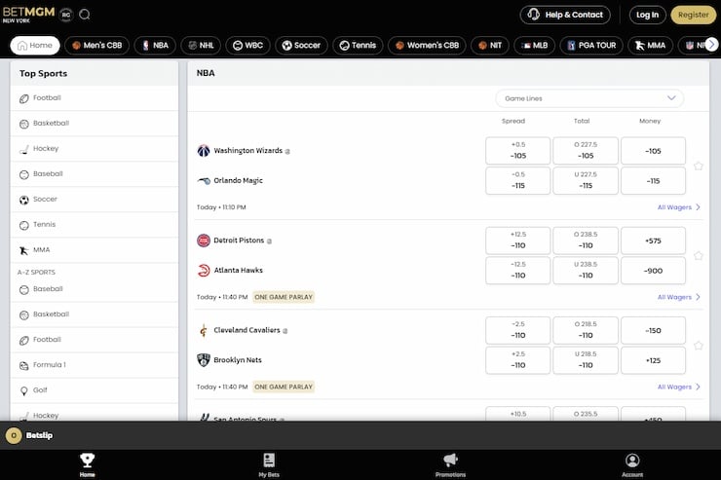
Task: Select Basketball under A-Z Sports
Action: (x=95, y=314)
